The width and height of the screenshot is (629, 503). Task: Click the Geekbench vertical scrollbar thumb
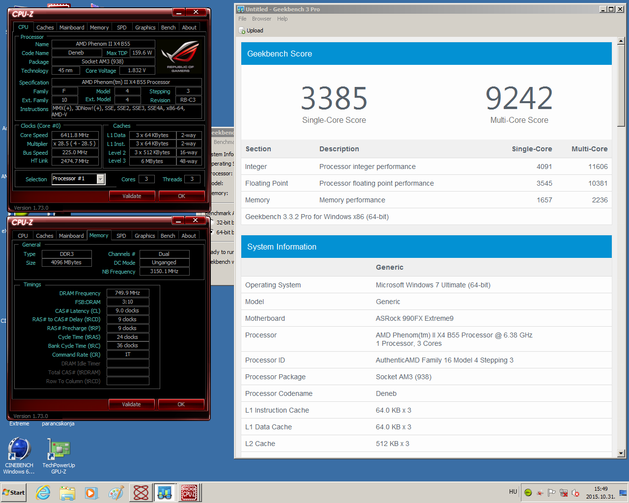click(621, 85)
